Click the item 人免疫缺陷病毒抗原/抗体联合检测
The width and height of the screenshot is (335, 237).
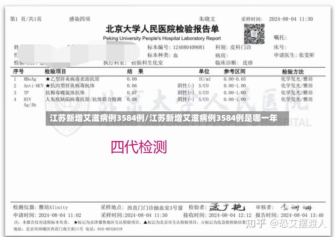click(x=83, y=99)
